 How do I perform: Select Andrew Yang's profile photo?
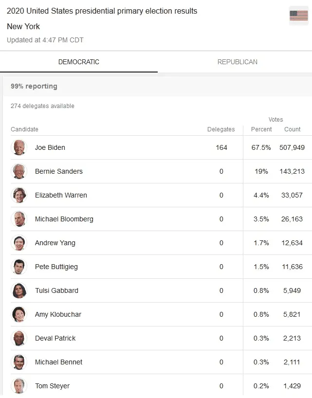coord(19,243)
